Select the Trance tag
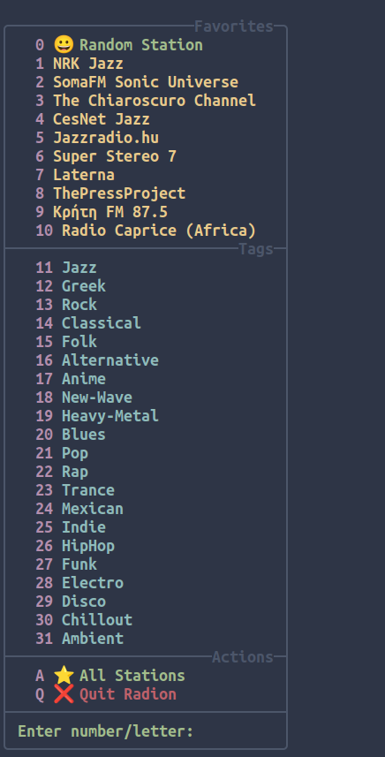385x757 pixels. click(88, 490)
